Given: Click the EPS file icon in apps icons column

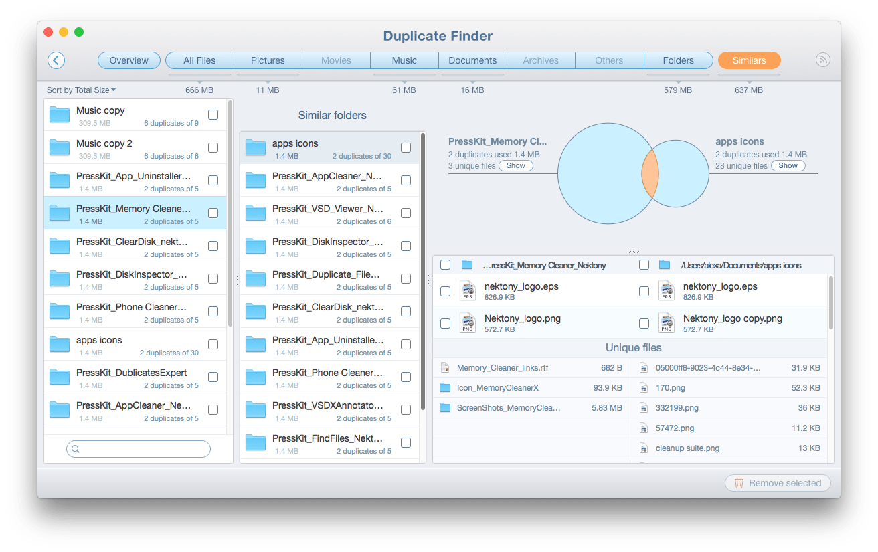Looking at the screenshot, I should (666, 291).
